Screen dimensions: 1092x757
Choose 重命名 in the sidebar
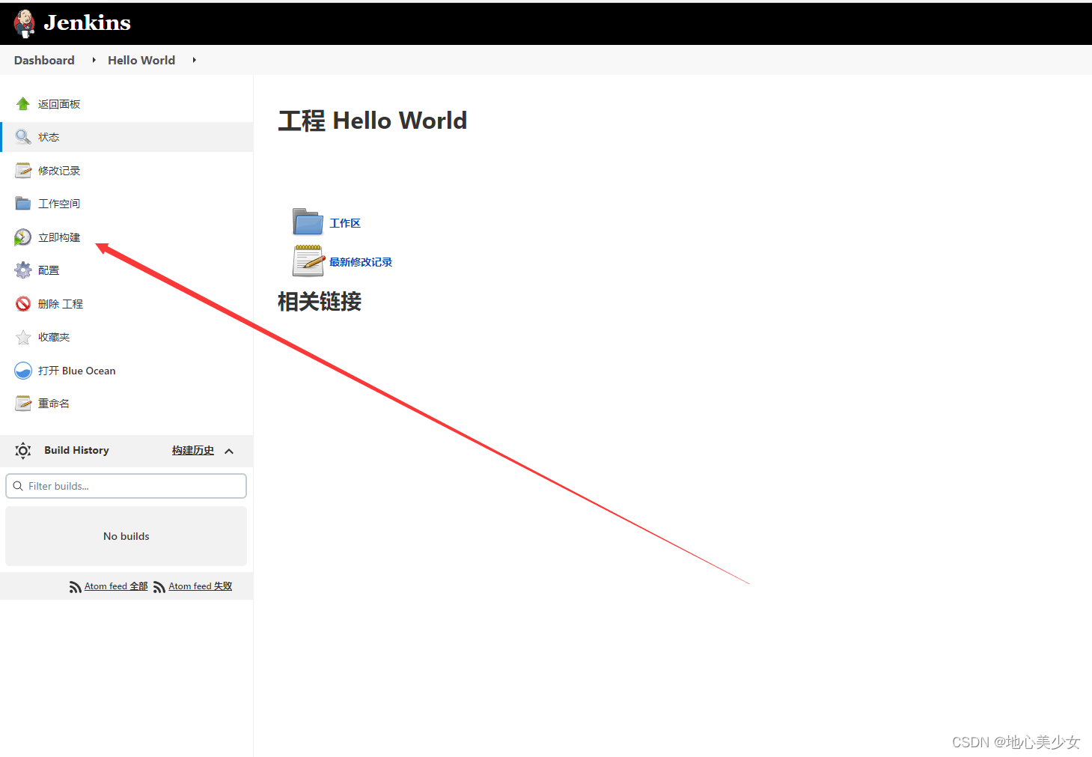pos(54,404)
